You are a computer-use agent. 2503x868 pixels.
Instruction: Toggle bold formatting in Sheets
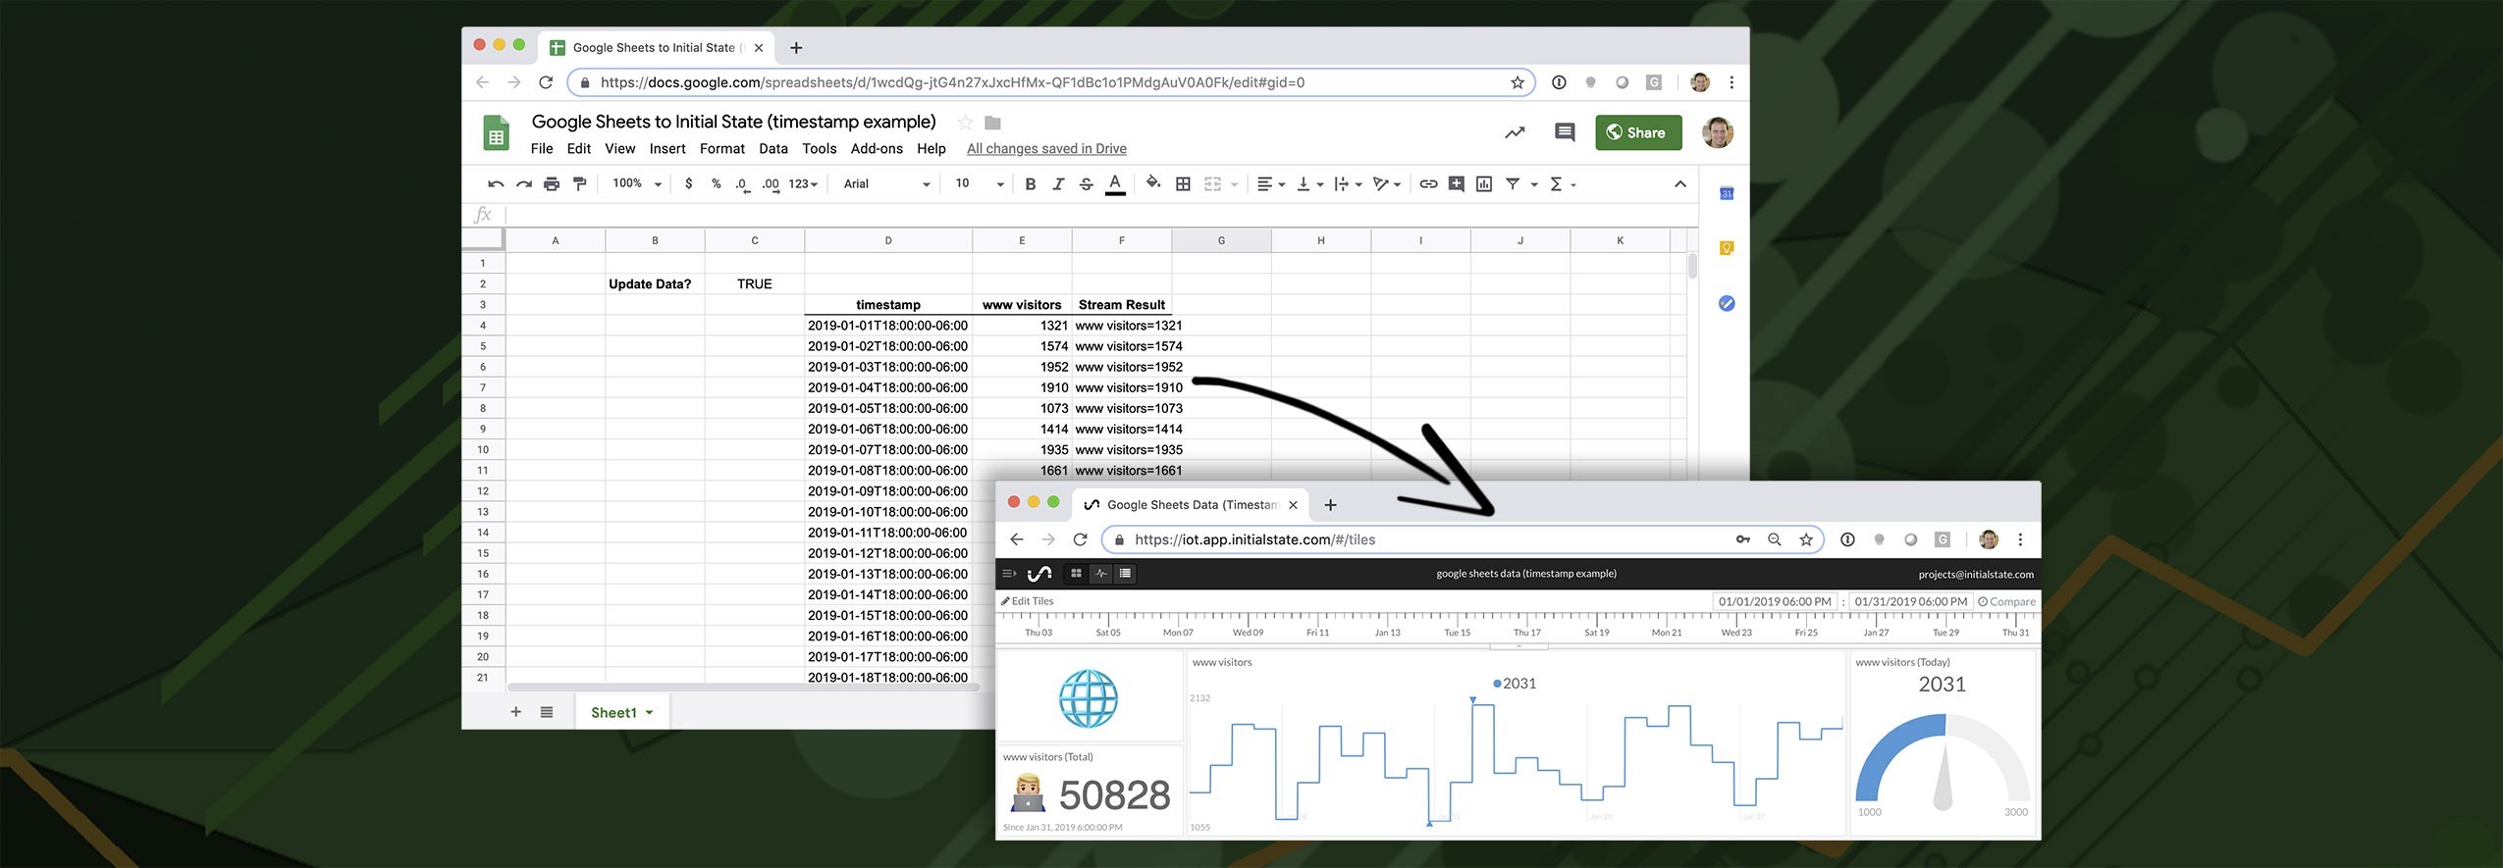tap(1031, 184)
